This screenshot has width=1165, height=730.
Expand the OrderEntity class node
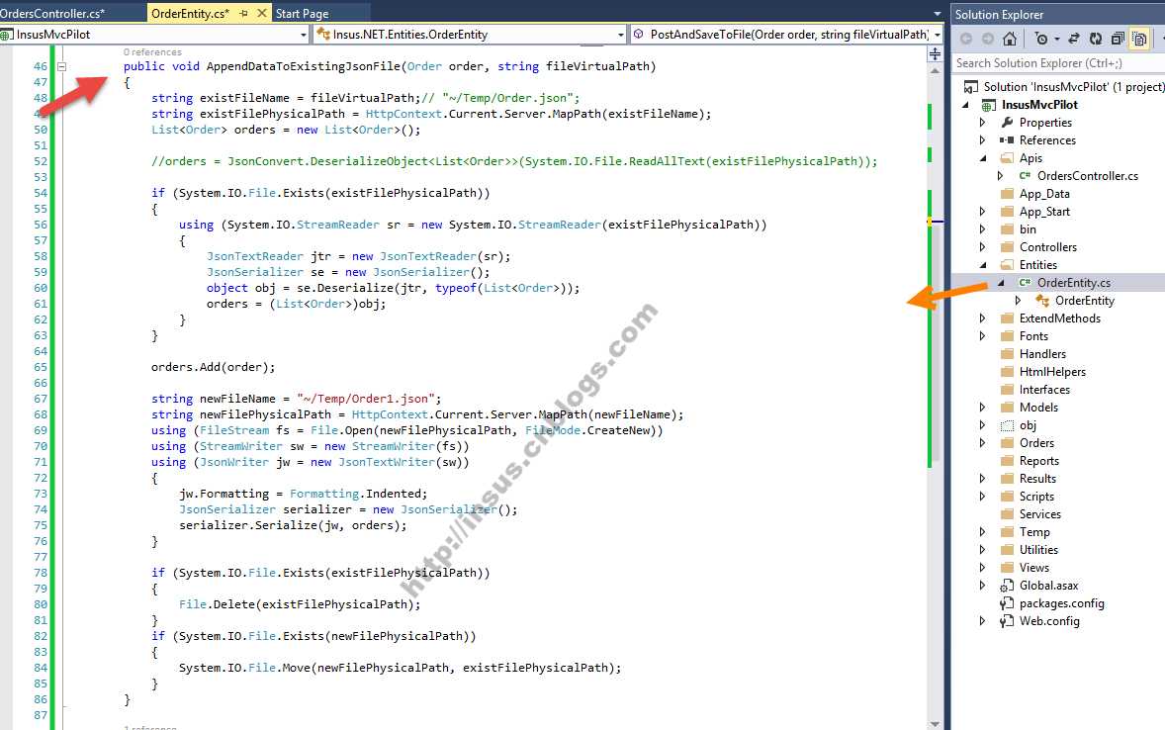point(1018,301)
